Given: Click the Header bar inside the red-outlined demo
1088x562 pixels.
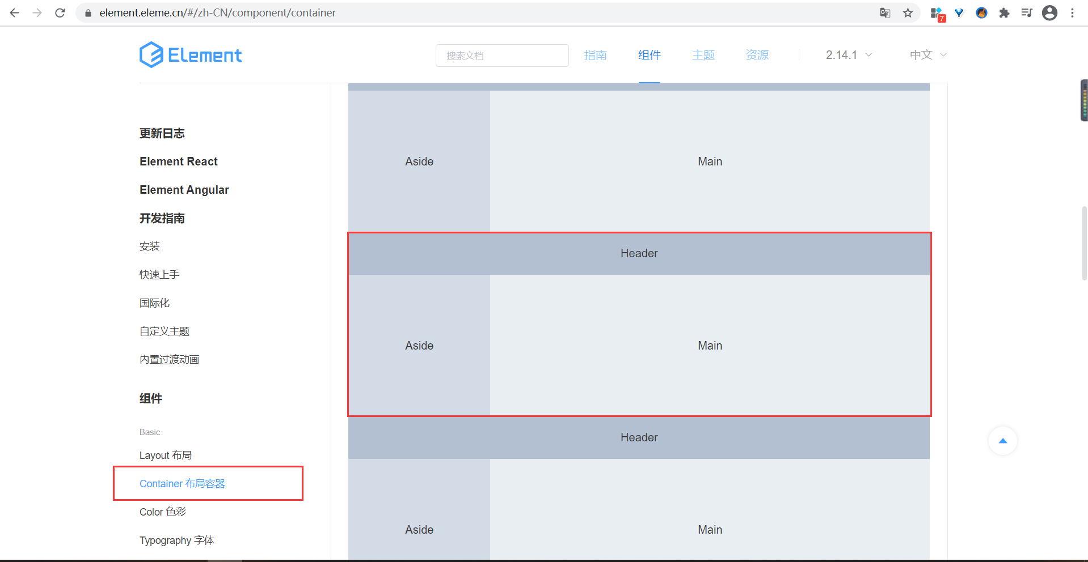Looking at the screenshot, I should pyautogui.click(x=639, y=253).
